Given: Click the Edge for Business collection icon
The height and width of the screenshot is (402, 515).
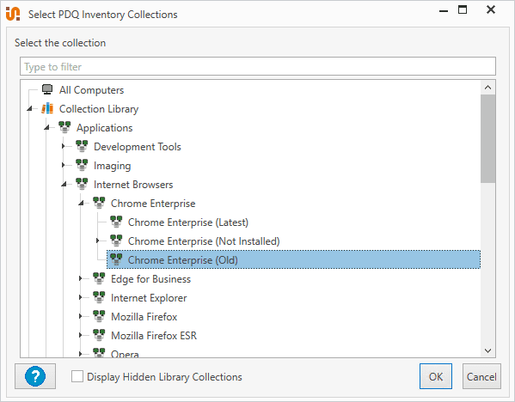Looking at the screenshot, I should 99,278.
